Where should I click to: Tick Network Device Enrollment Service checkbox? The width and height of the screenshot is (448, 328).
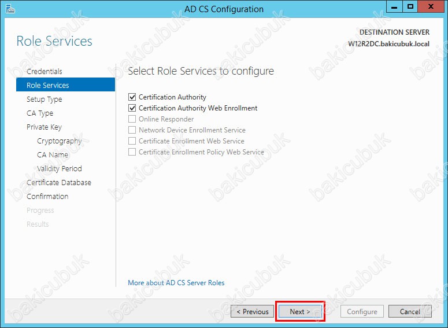[x=132, y=130]
